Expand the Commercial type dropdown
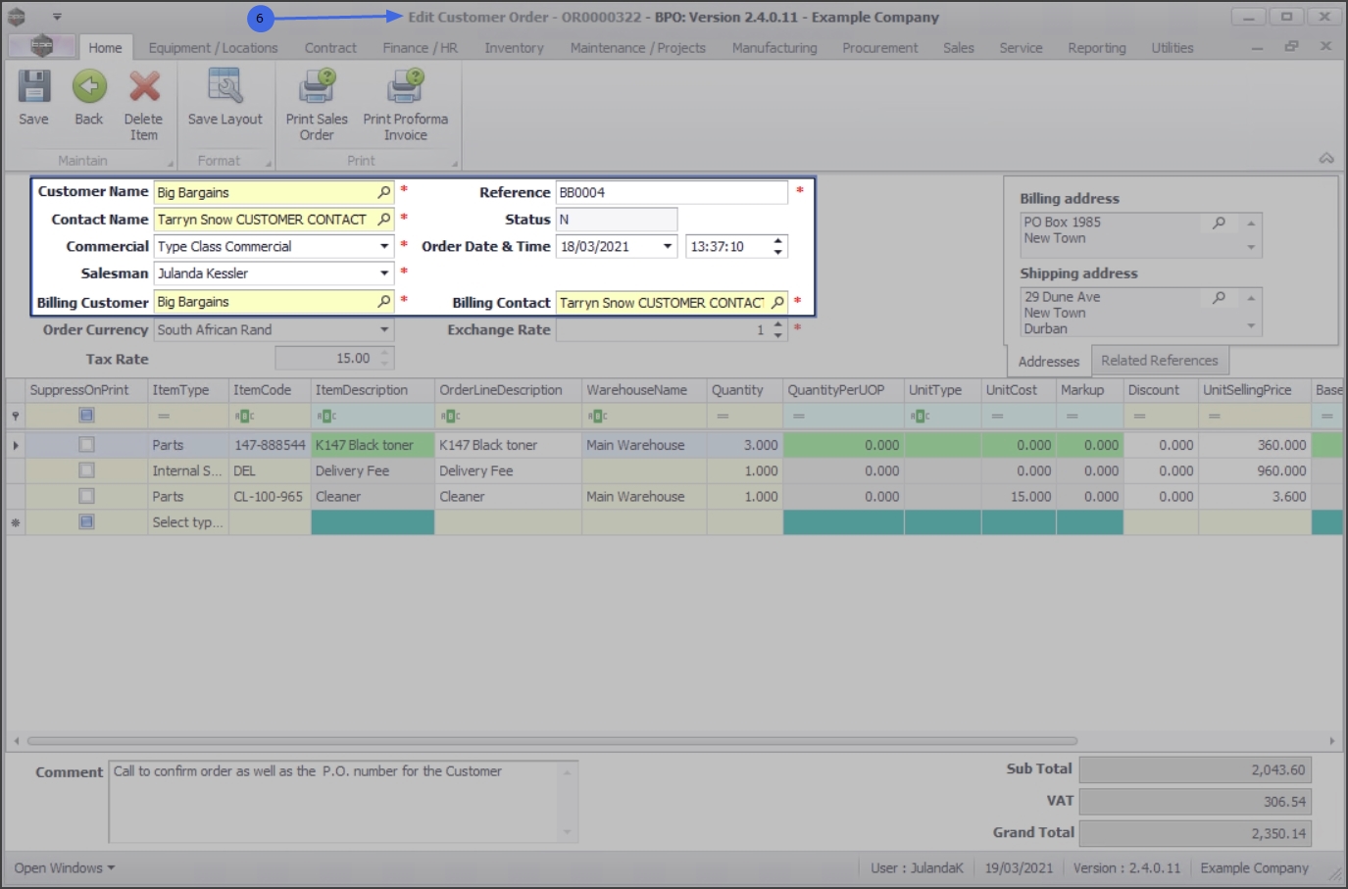Image resolution: width=1348 pixels, height=889 pixels. tap(384, 247)
